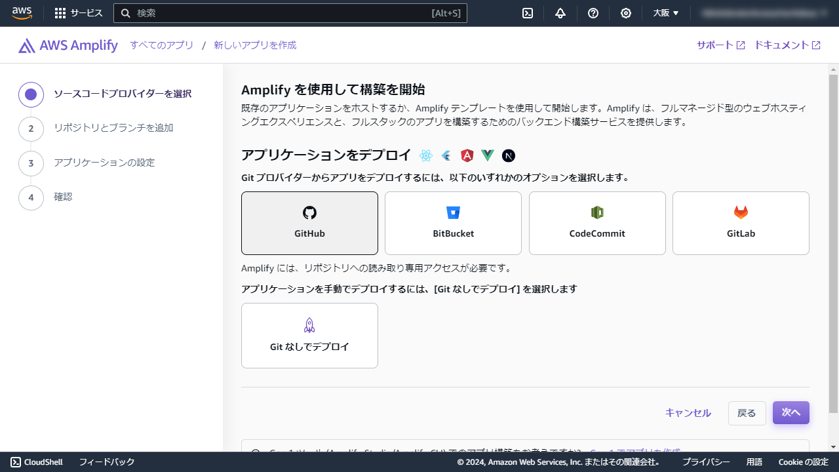Open フィードバック in the footer
Screen dimensions: 839x472
tap(107, 462)
